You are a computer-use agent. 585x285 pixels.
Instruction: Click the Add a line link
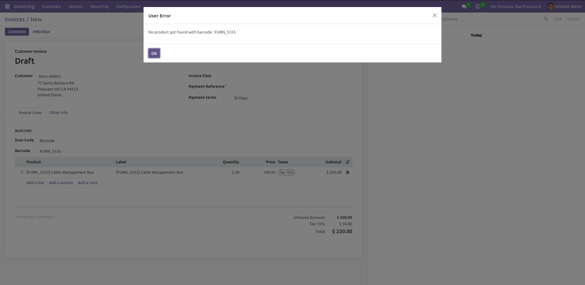pos(35,183)
